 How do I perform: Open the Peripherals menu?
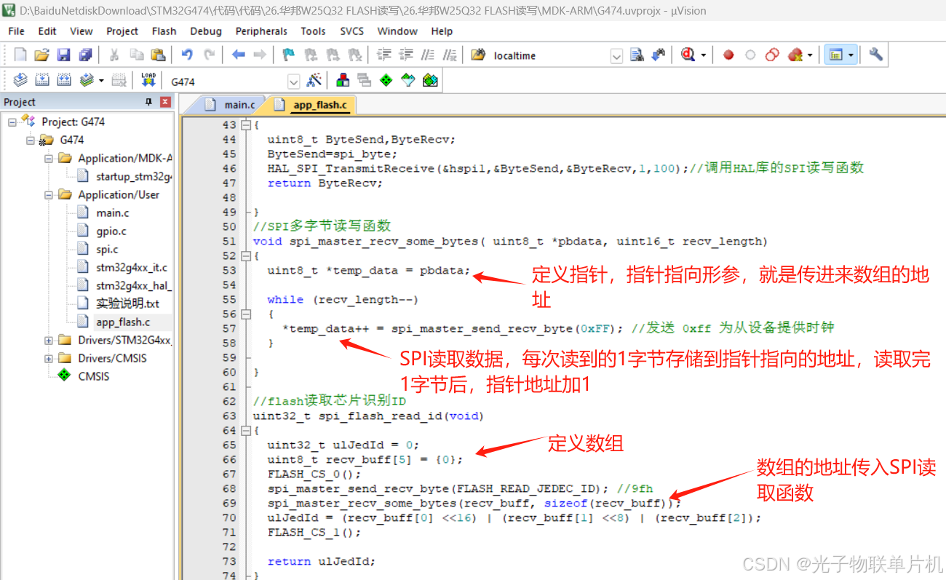click(261, 31)
